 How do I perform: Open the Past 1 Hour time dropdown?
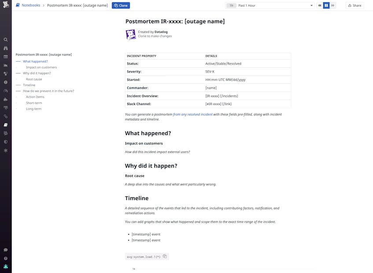(x=270, y=5)
